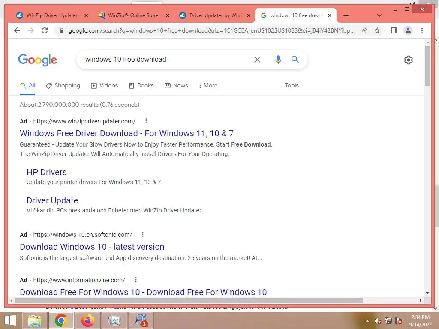Open the Chrome side panel
439x329 pixels.
tap(394, 30)
